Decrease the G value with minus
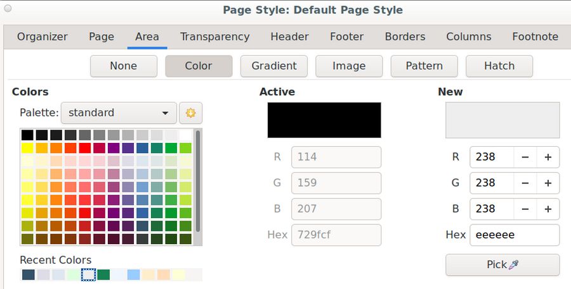Image resolution: width=571 pixels, height=289 pixels. point(525,183)
